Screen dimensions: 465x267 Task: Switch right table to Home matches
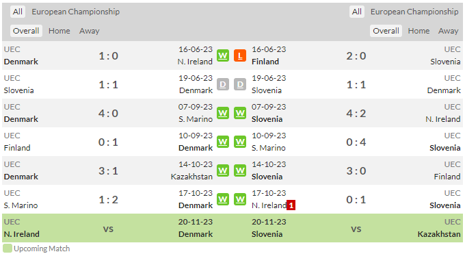(418, 31)
